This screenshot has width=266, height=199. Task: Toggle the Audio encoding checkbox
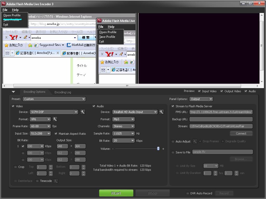[94, 106]
